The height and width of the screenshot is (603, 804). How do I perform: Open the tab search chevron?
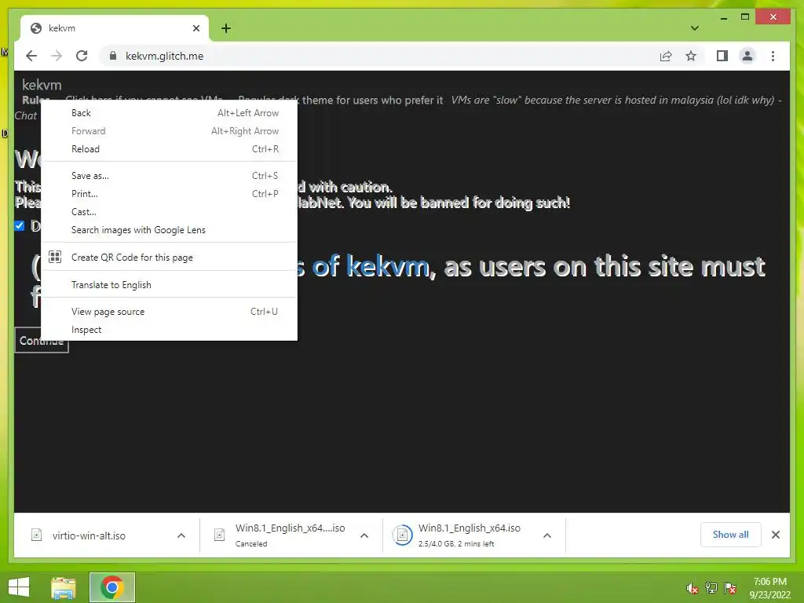[x=695, y=28]
